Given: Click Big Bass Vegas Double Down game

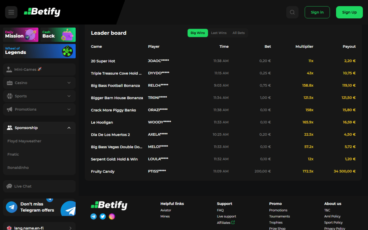Looking at the screenshot, I should [117, 147].
